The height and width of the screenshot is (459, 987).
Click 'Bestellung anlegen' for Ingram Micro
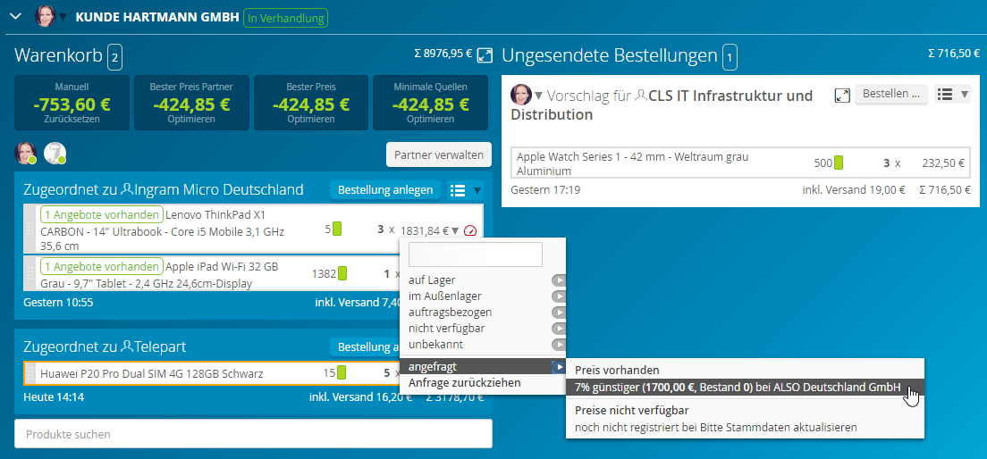tap(385, 190)
